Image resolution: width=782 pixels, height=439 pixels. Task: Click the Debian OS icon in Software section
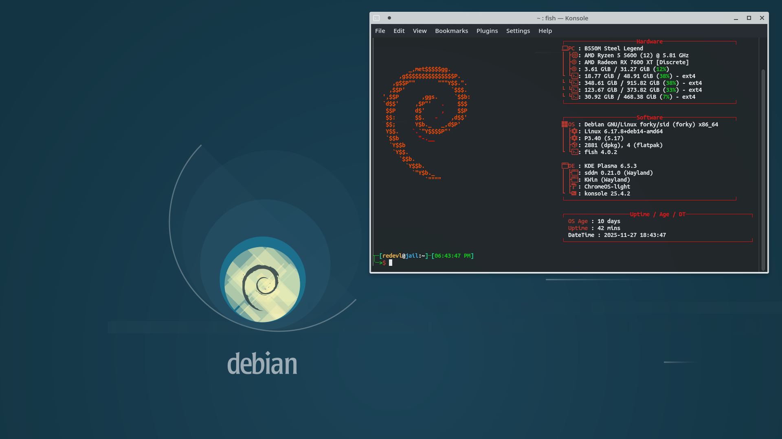[x=565, y=124]
